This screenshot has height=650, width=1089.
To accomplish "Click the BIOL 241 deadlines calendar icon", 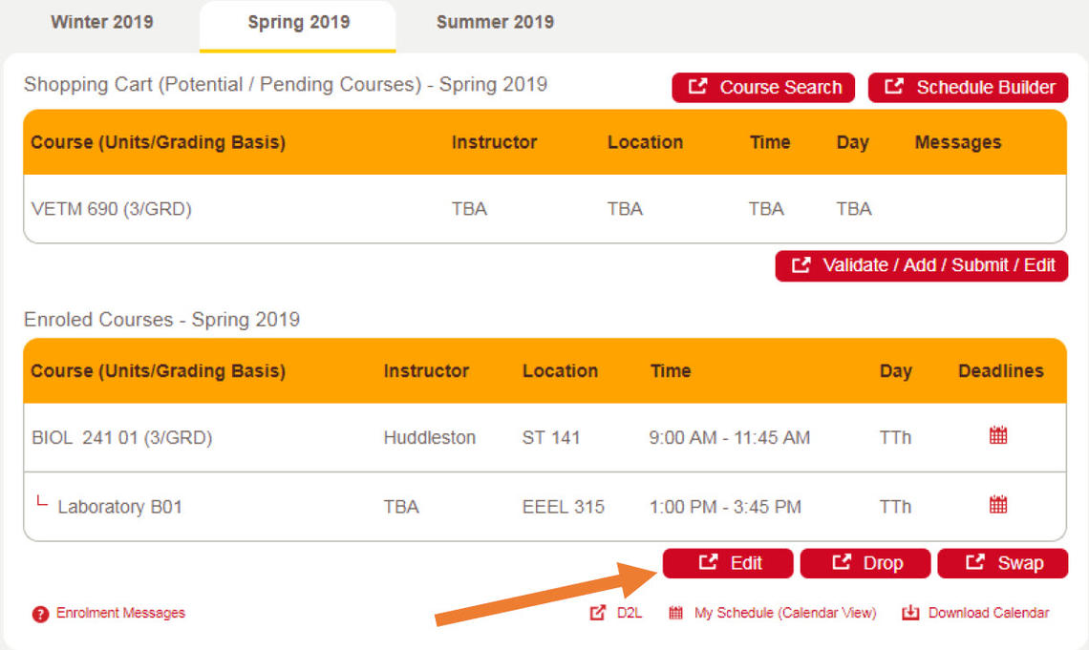I will click(x=998, y=436).
